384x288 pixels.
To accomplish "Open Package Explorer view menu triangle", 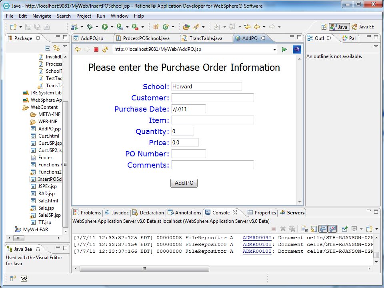I will [x=65, y=46].
